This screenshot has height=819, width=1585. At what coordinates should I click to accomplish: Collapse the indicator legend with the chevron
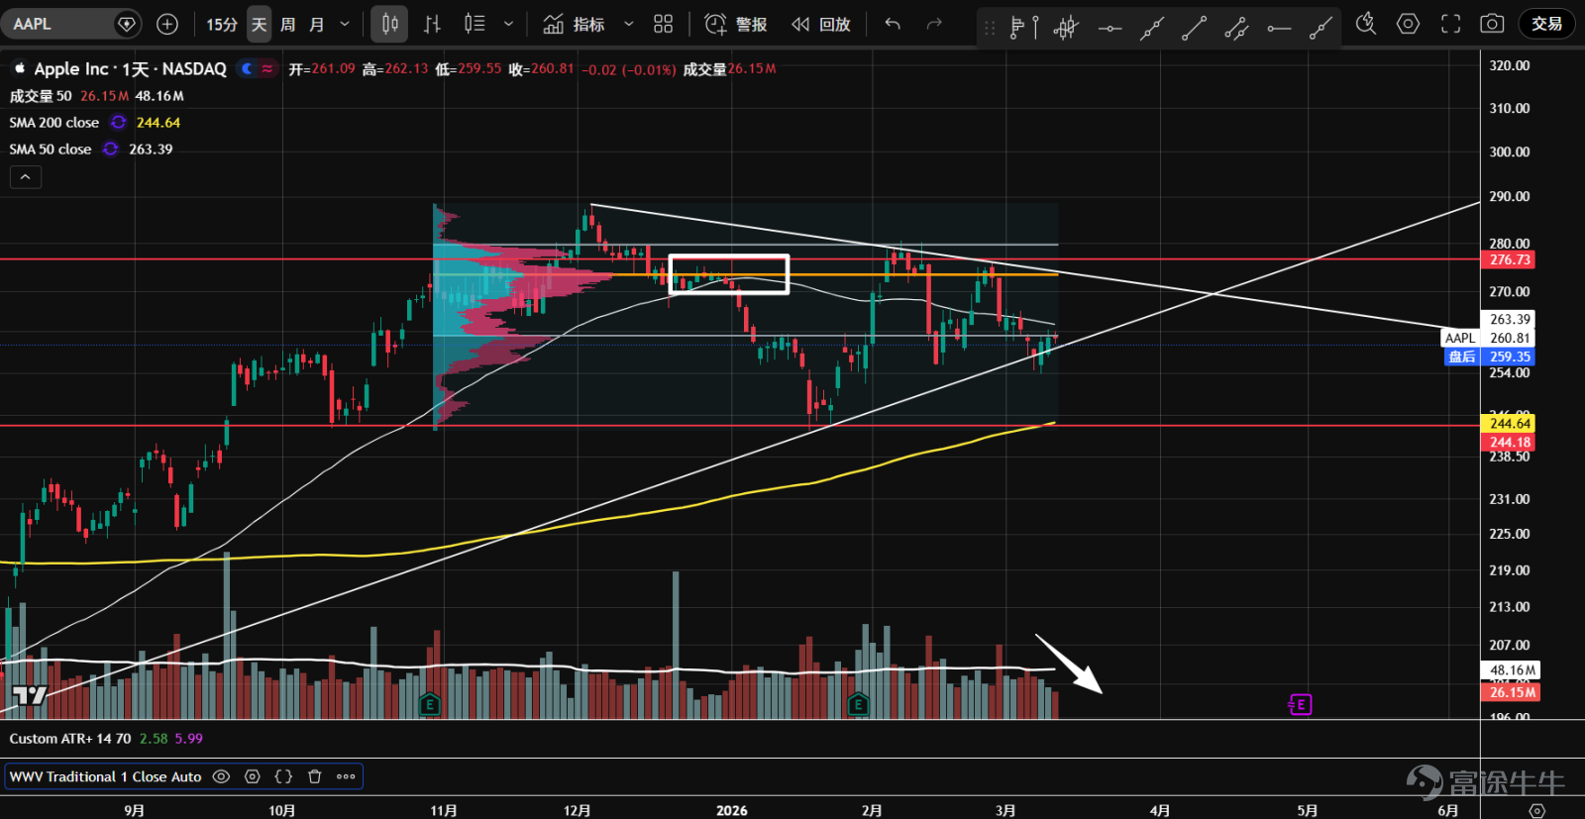[x=26, y=177]
